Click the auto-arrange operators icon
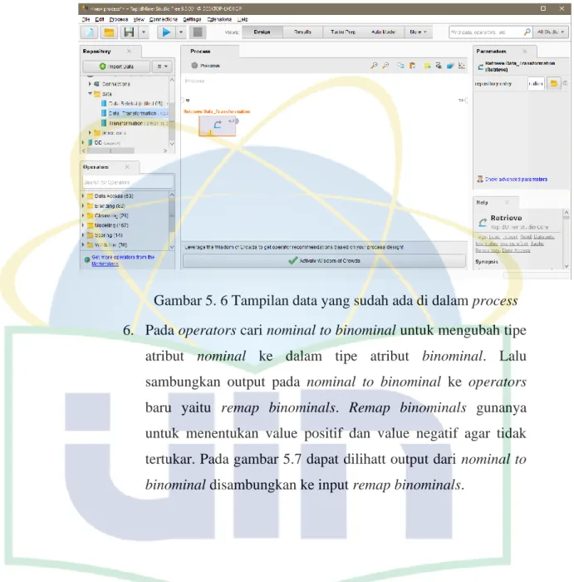This screenshot has height=582, width=574. pyautogui.click(x=400, y=66)
